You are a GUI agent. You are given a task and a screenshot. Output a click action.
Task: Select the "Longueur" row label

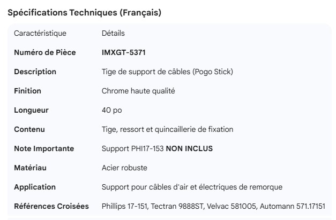pyautogui.click(x=31, y=110)
